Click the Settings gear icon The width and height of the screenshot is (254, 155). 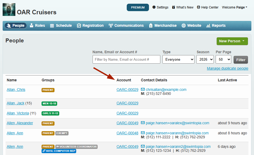coord(154,7)
